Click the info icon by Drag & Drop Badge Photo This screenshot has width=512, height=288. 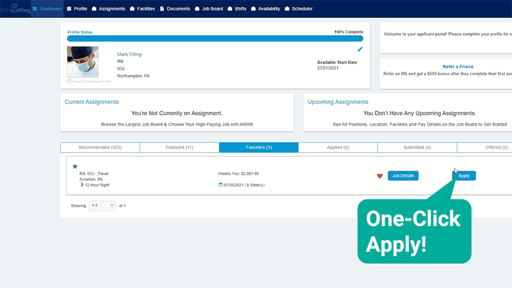(69, 81)
